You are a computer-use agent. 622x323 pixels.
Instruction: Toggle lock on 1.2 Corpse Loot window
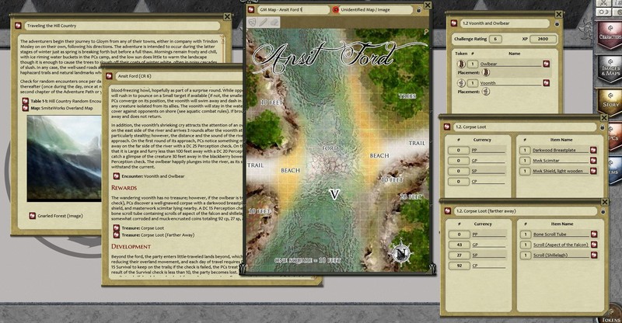coord(602,127)
